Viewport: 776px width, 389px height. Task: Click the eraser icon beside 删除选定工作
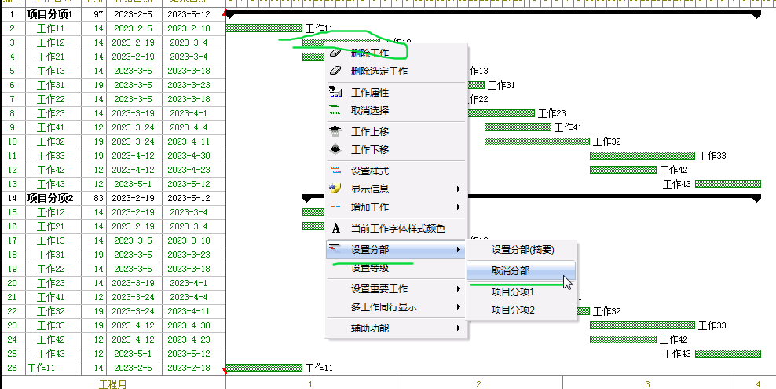tap(335, 72)
